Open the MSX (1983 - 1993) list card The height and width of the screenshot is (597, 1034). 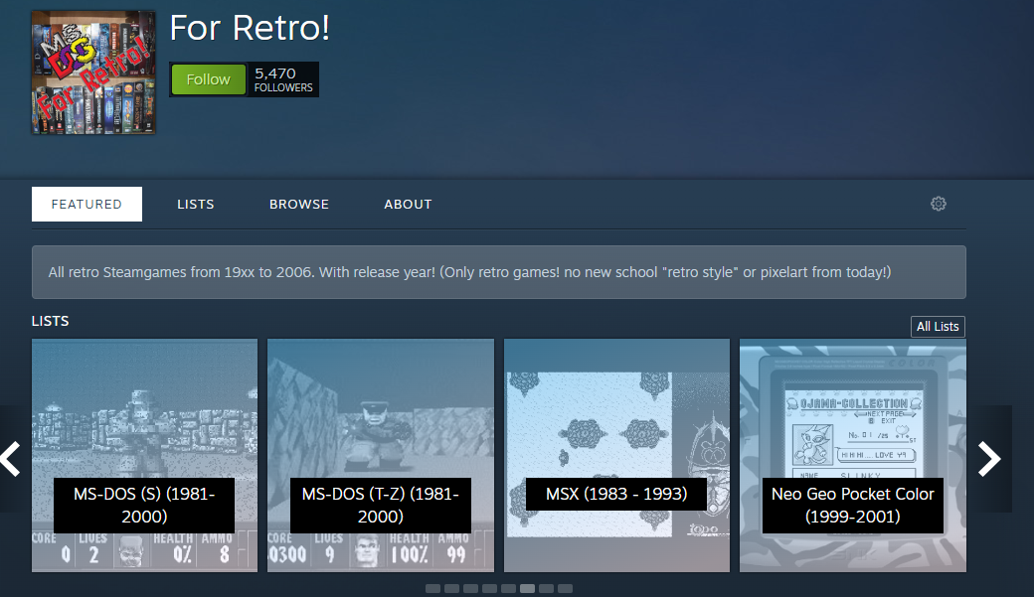coord(616,455)
